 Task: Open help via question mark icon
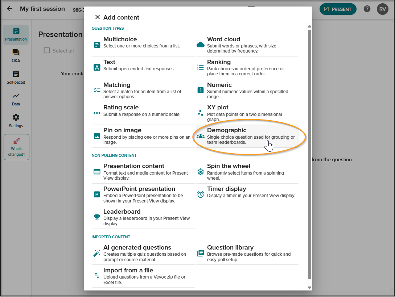(x=367, y=9)
